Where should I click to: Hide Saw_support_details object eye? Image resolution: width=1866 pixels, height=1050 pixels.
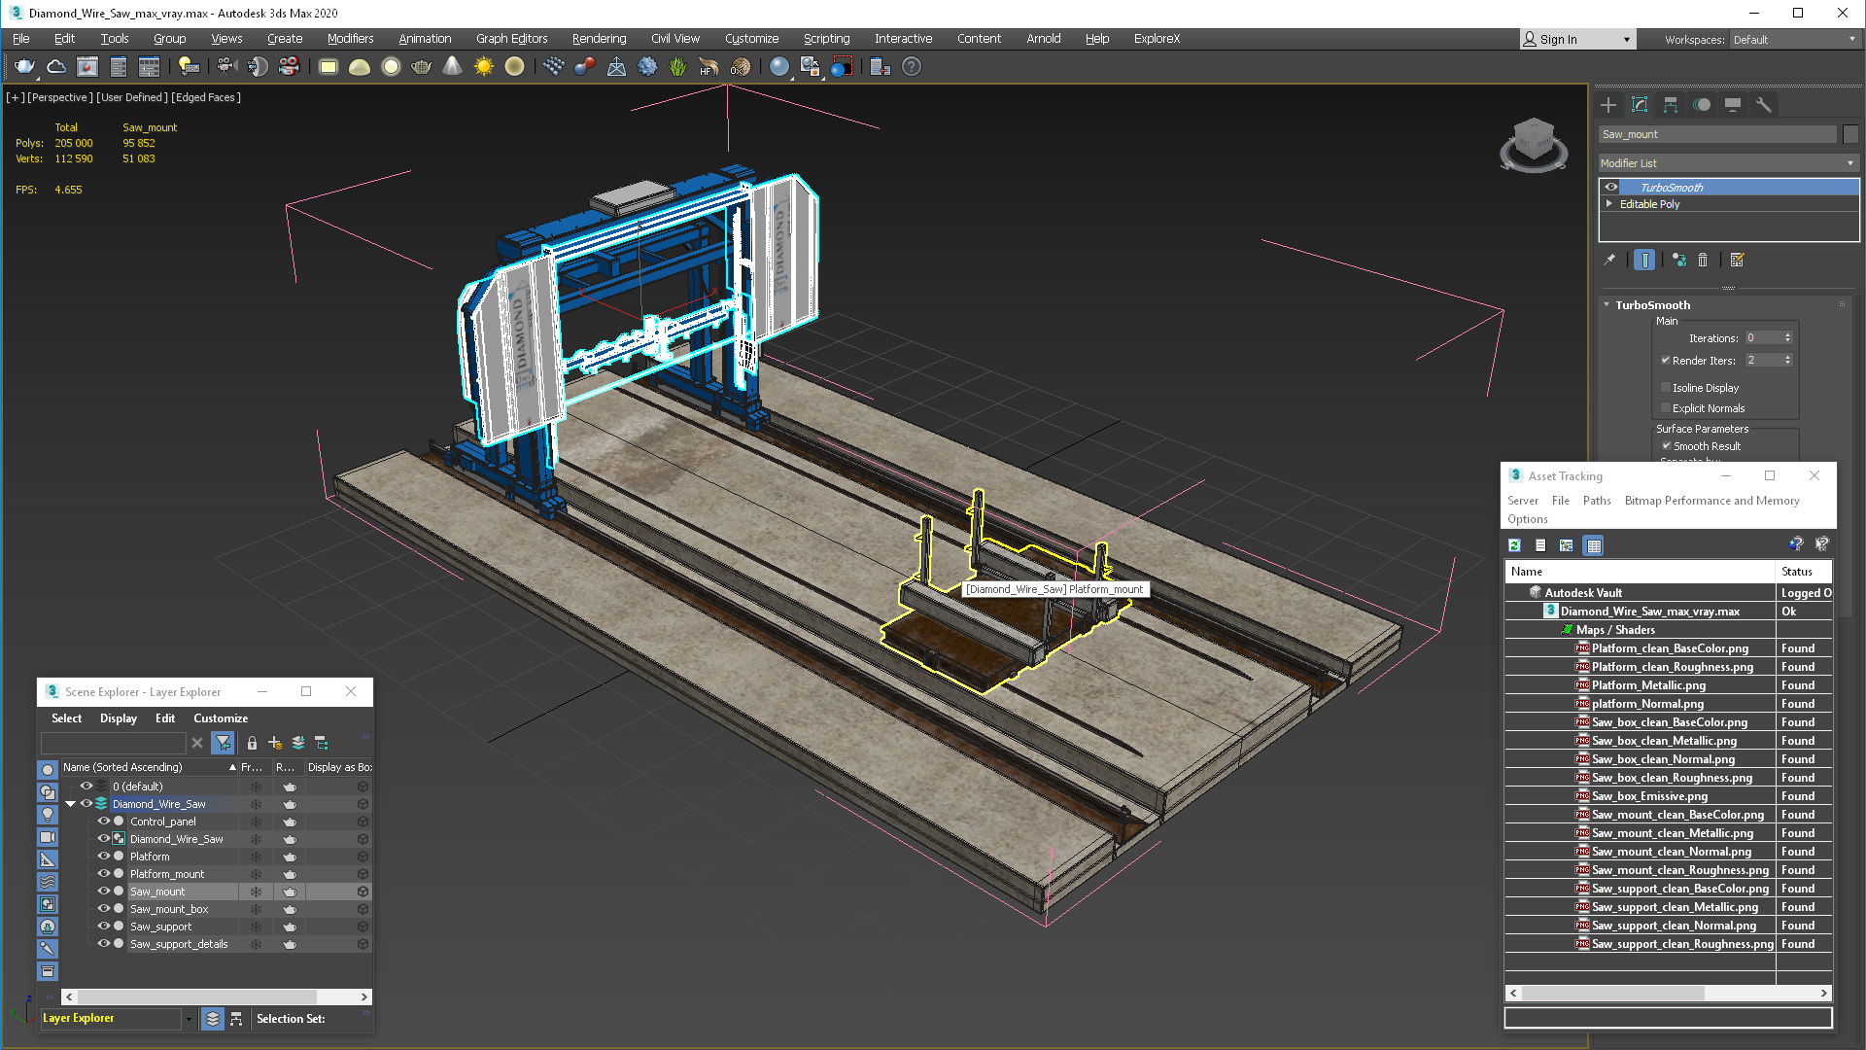point(103,944)
